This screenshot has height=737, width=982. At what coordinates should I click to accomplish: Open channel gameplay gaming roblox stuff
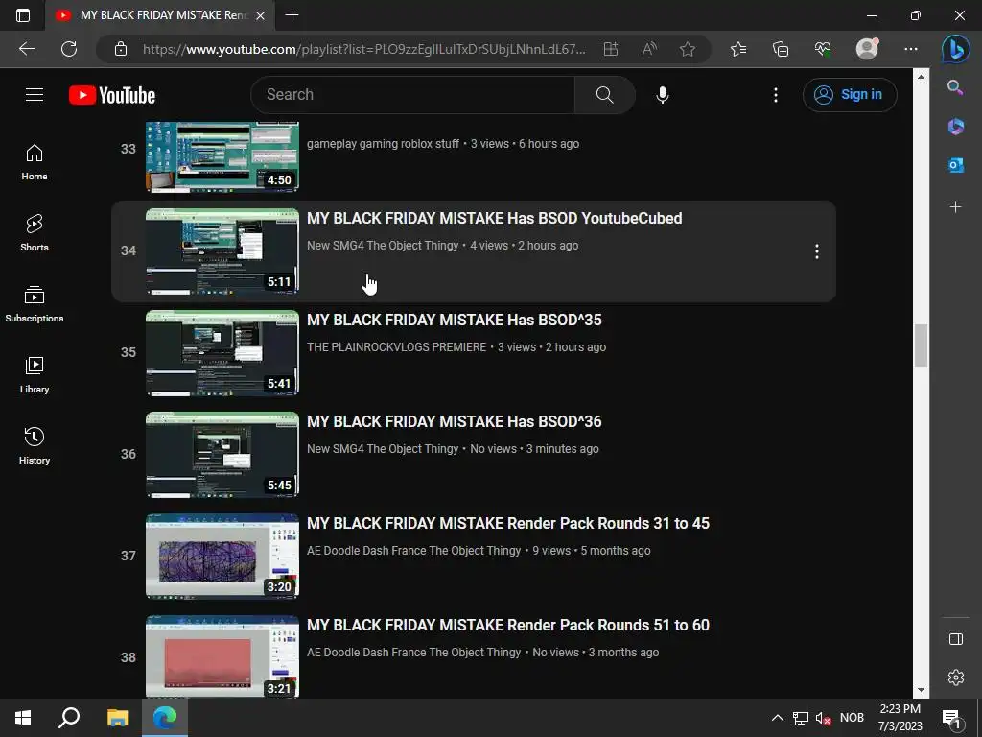pyautogui.click(x=383, y=144)
